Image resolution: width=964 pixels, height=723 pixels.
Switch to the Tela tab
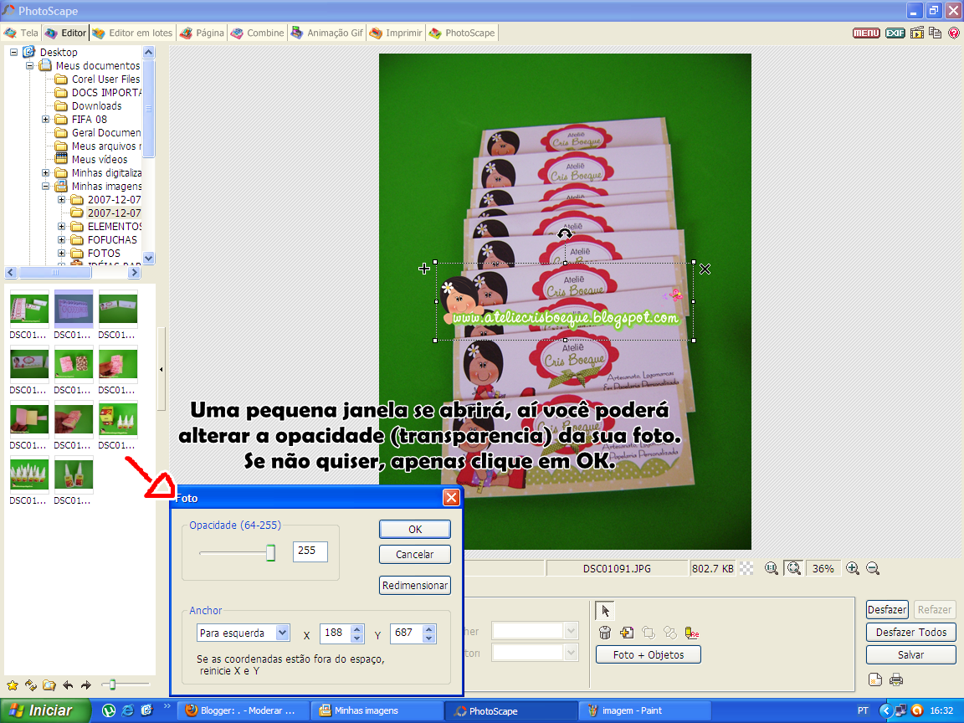22,33
